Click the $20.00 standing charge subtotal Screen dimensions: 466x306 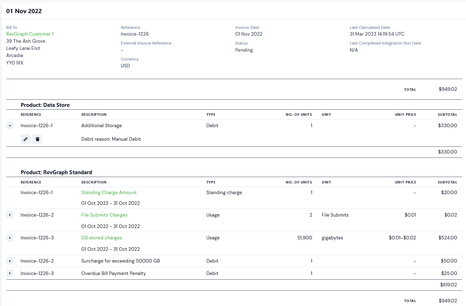click(x=450, y=192)
